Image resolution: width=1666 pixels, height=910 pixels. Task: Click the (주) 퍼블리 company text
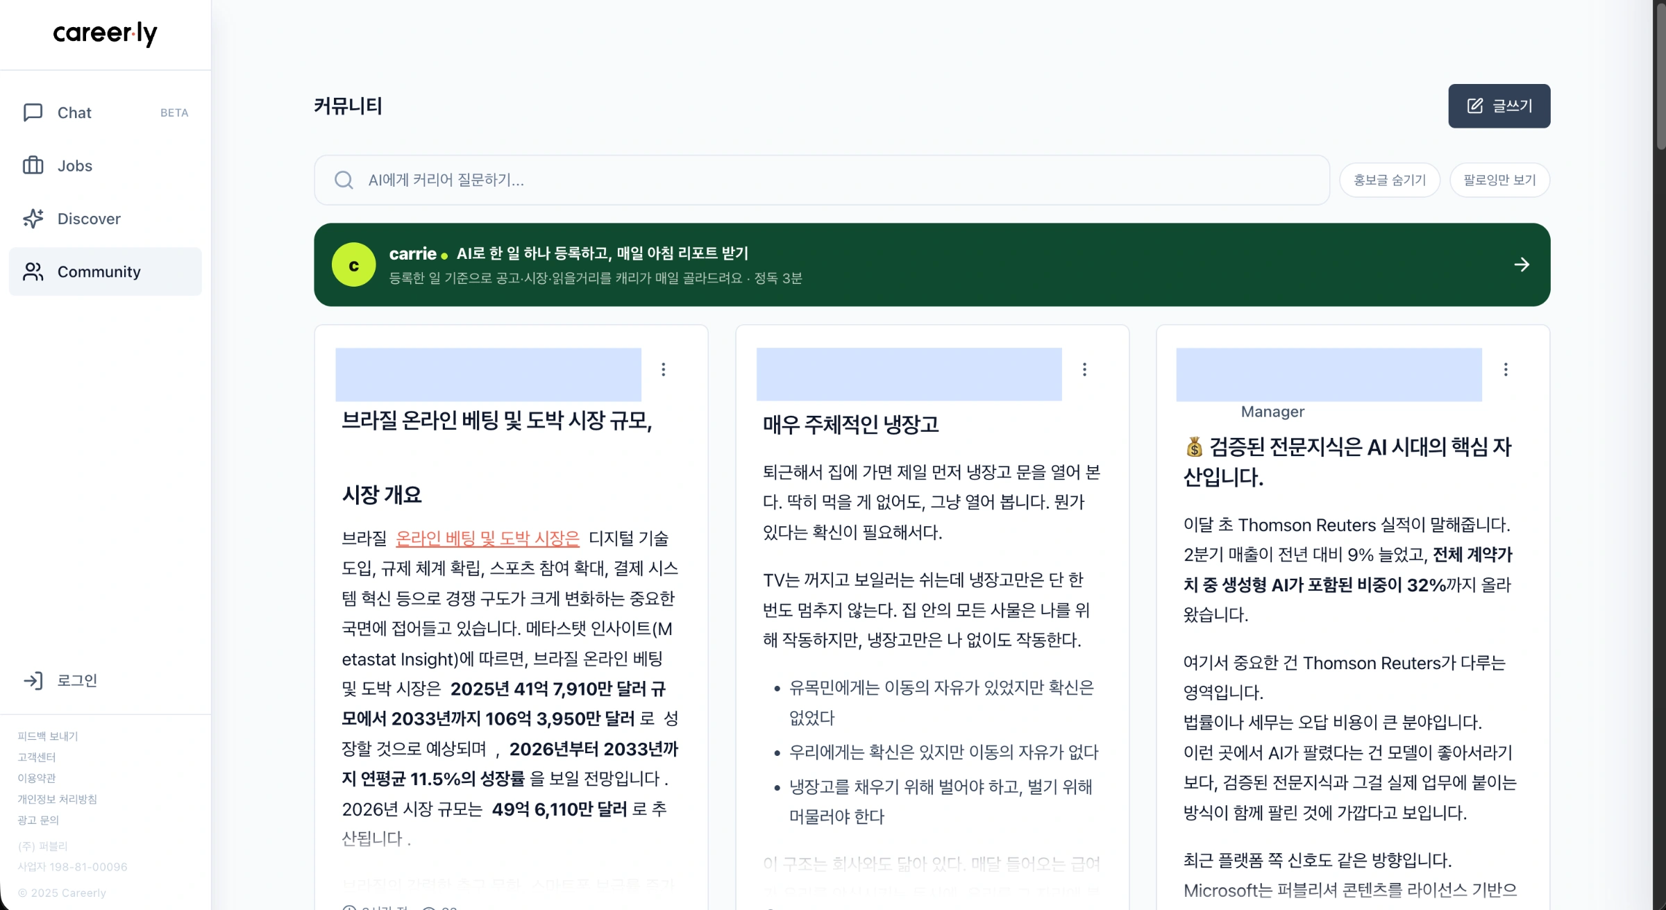[x=42, y=846]
